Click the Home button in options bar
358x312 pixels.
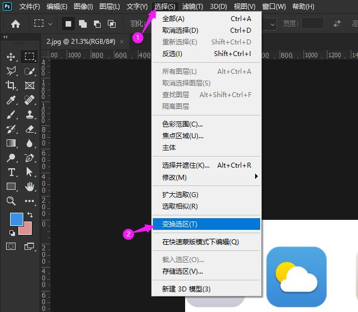(x=16, y=24)
